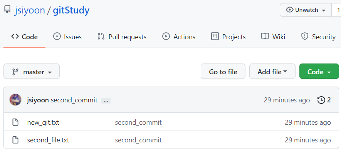Screen dimensions: 341x152
Task: Toggle the Unwatch notifications dropdown
Action: [306, 10]
